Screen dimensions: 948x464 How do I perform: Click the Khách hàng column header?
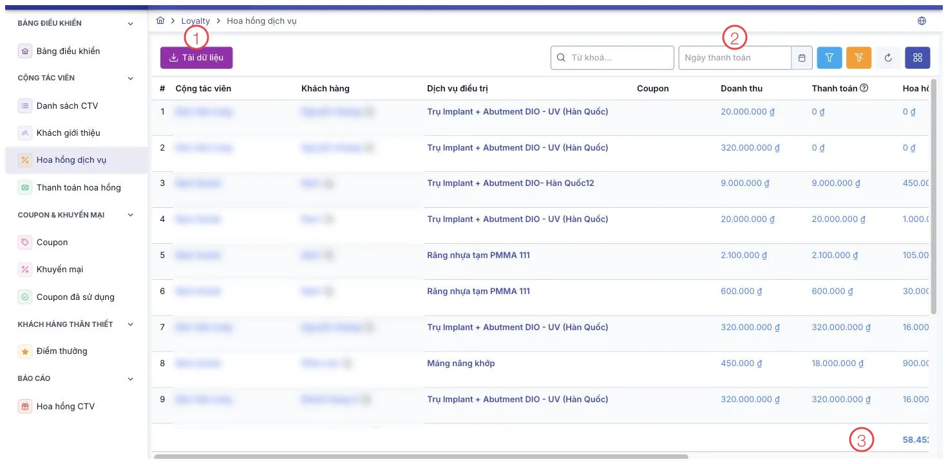pos(325,88)
